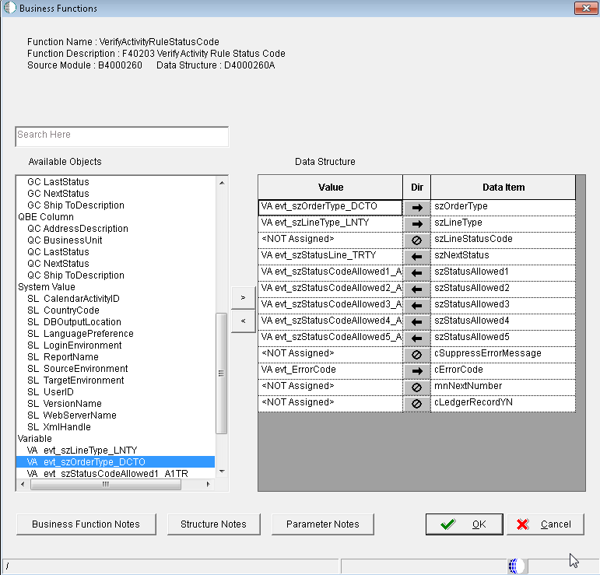This screenshot has height=575, width=600.
Task: Click the horizontal scroll left arrow in Available Objects
Action: pos(23,484)
